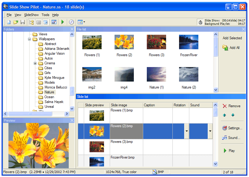Image resolution: width=249 pixels, height=177 pixels.
Task: Click the green Play toolbar icon
Action: (x=62, y=22)
